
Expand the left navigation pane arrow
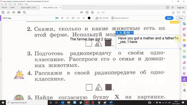coord(1,60)
